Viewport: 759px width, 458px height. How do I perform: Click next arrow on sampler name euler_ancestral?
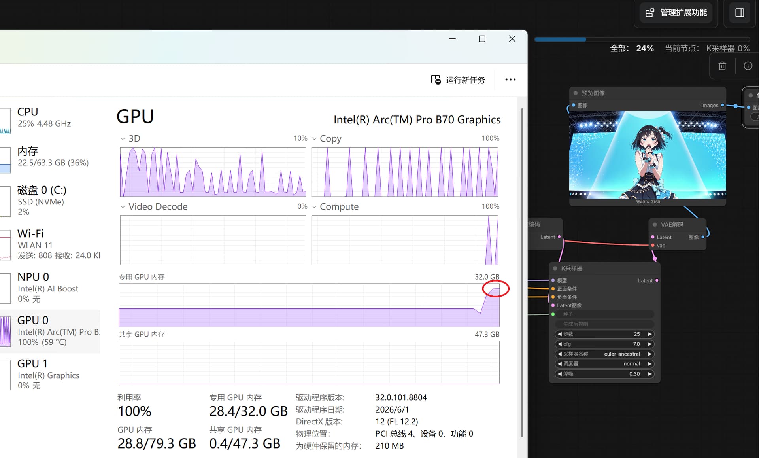pyautogui.click(x=649, y=354)
